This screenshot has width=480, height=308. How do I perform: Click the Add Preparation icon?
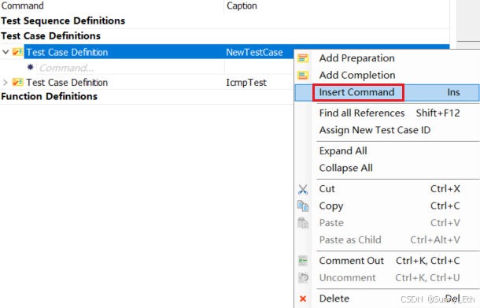click(303, 58)
